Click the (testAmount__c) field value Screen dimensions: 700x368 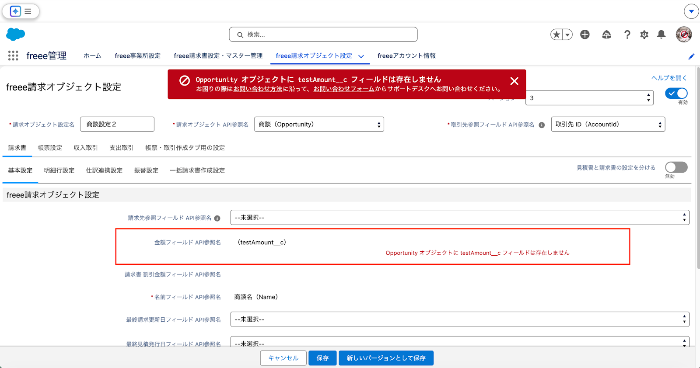(262, 242)
